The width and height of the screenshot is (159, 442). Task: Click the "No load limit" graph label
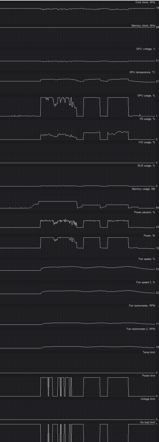point(148,422)
